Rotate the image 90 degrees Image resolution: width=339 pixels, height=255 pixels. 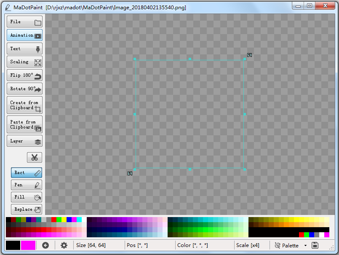point(25,89)
